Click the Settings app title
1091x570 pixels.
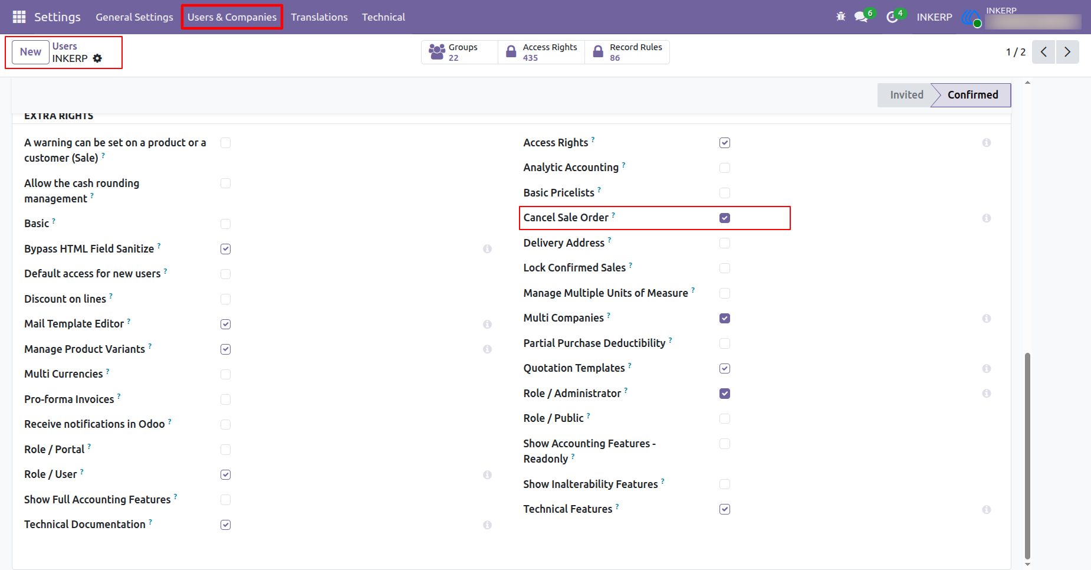tap(57, 17)
